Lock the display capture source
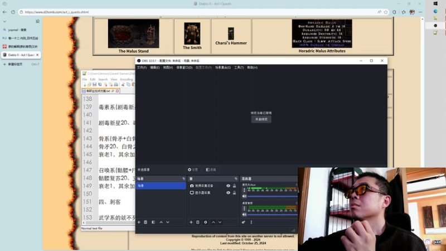Screen dimensions: 446x251 [x=234, y=192]
